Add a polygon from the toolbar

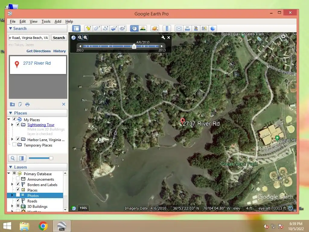click(x=97, y=28)
